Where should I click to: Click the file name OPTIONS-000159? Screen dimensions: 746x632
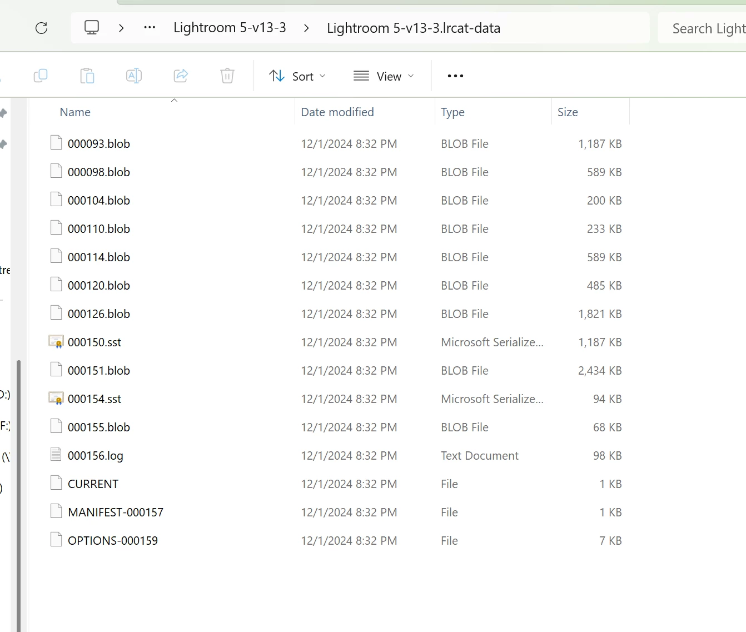(x=113, y=541)
